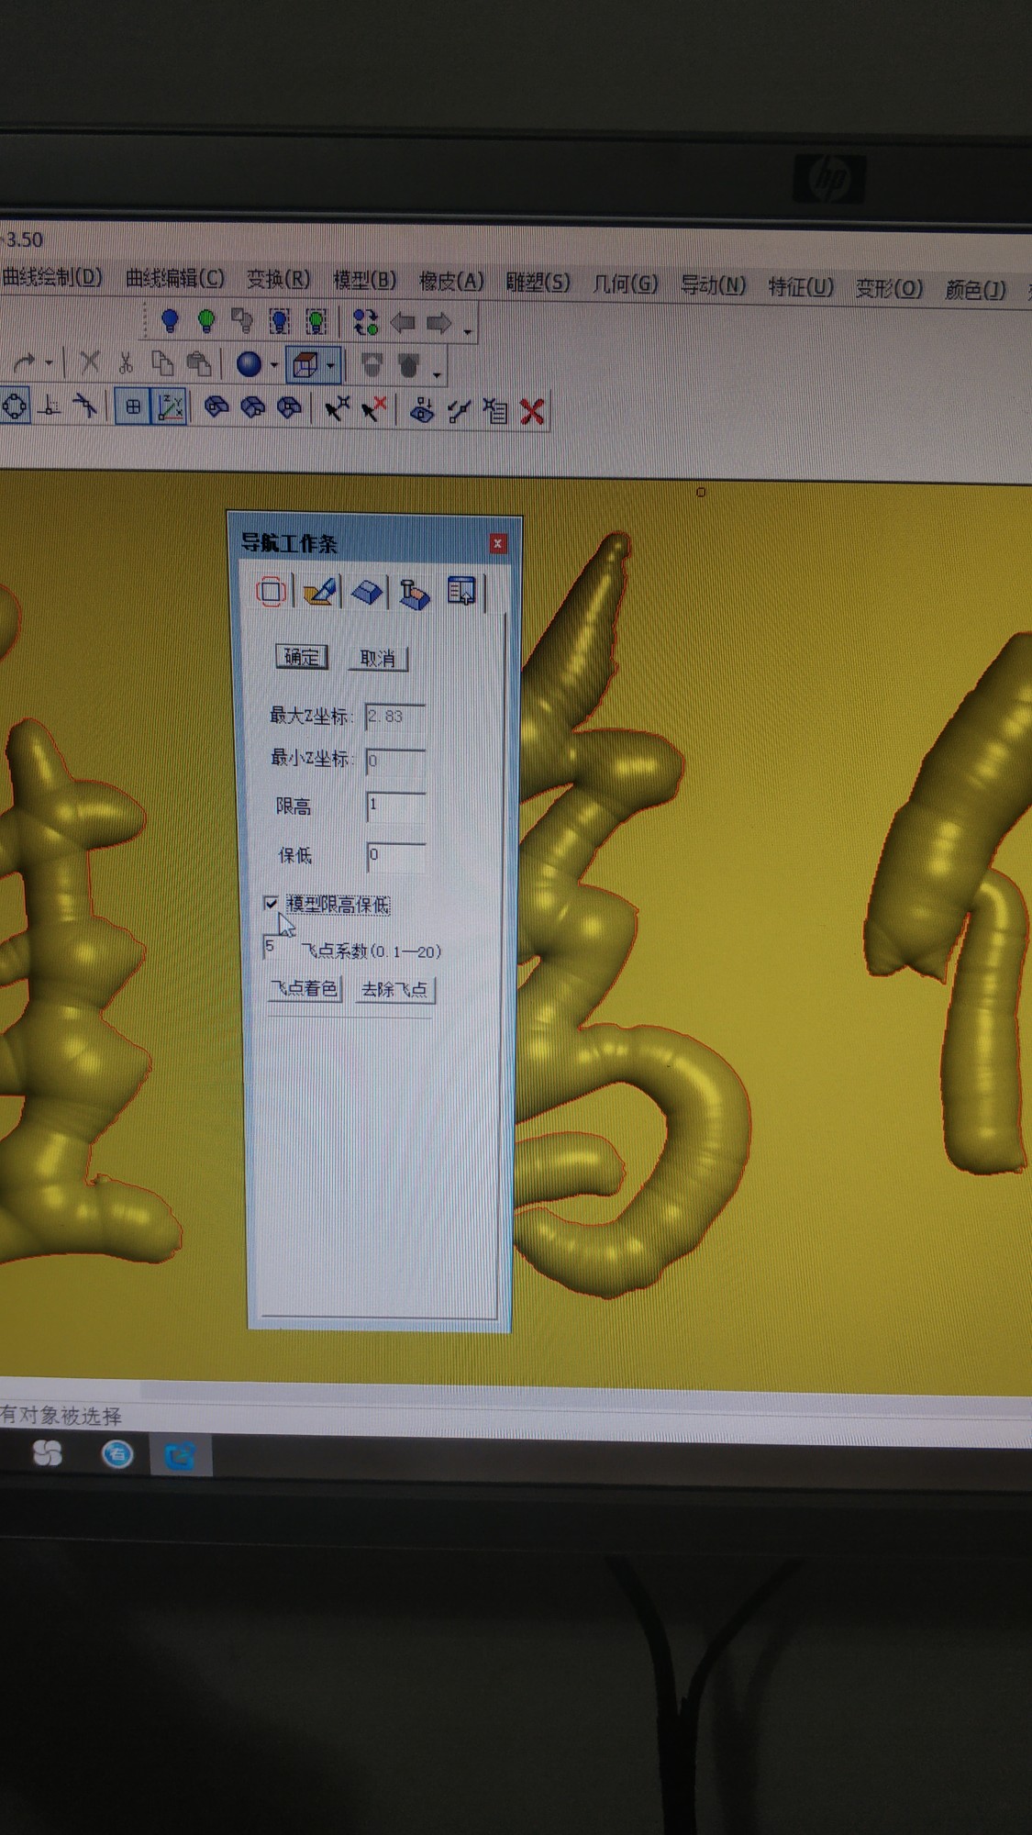Click the perpendicular point snap icon
This screenshot has height=1835, width=1032.
(x=51, y=406)
